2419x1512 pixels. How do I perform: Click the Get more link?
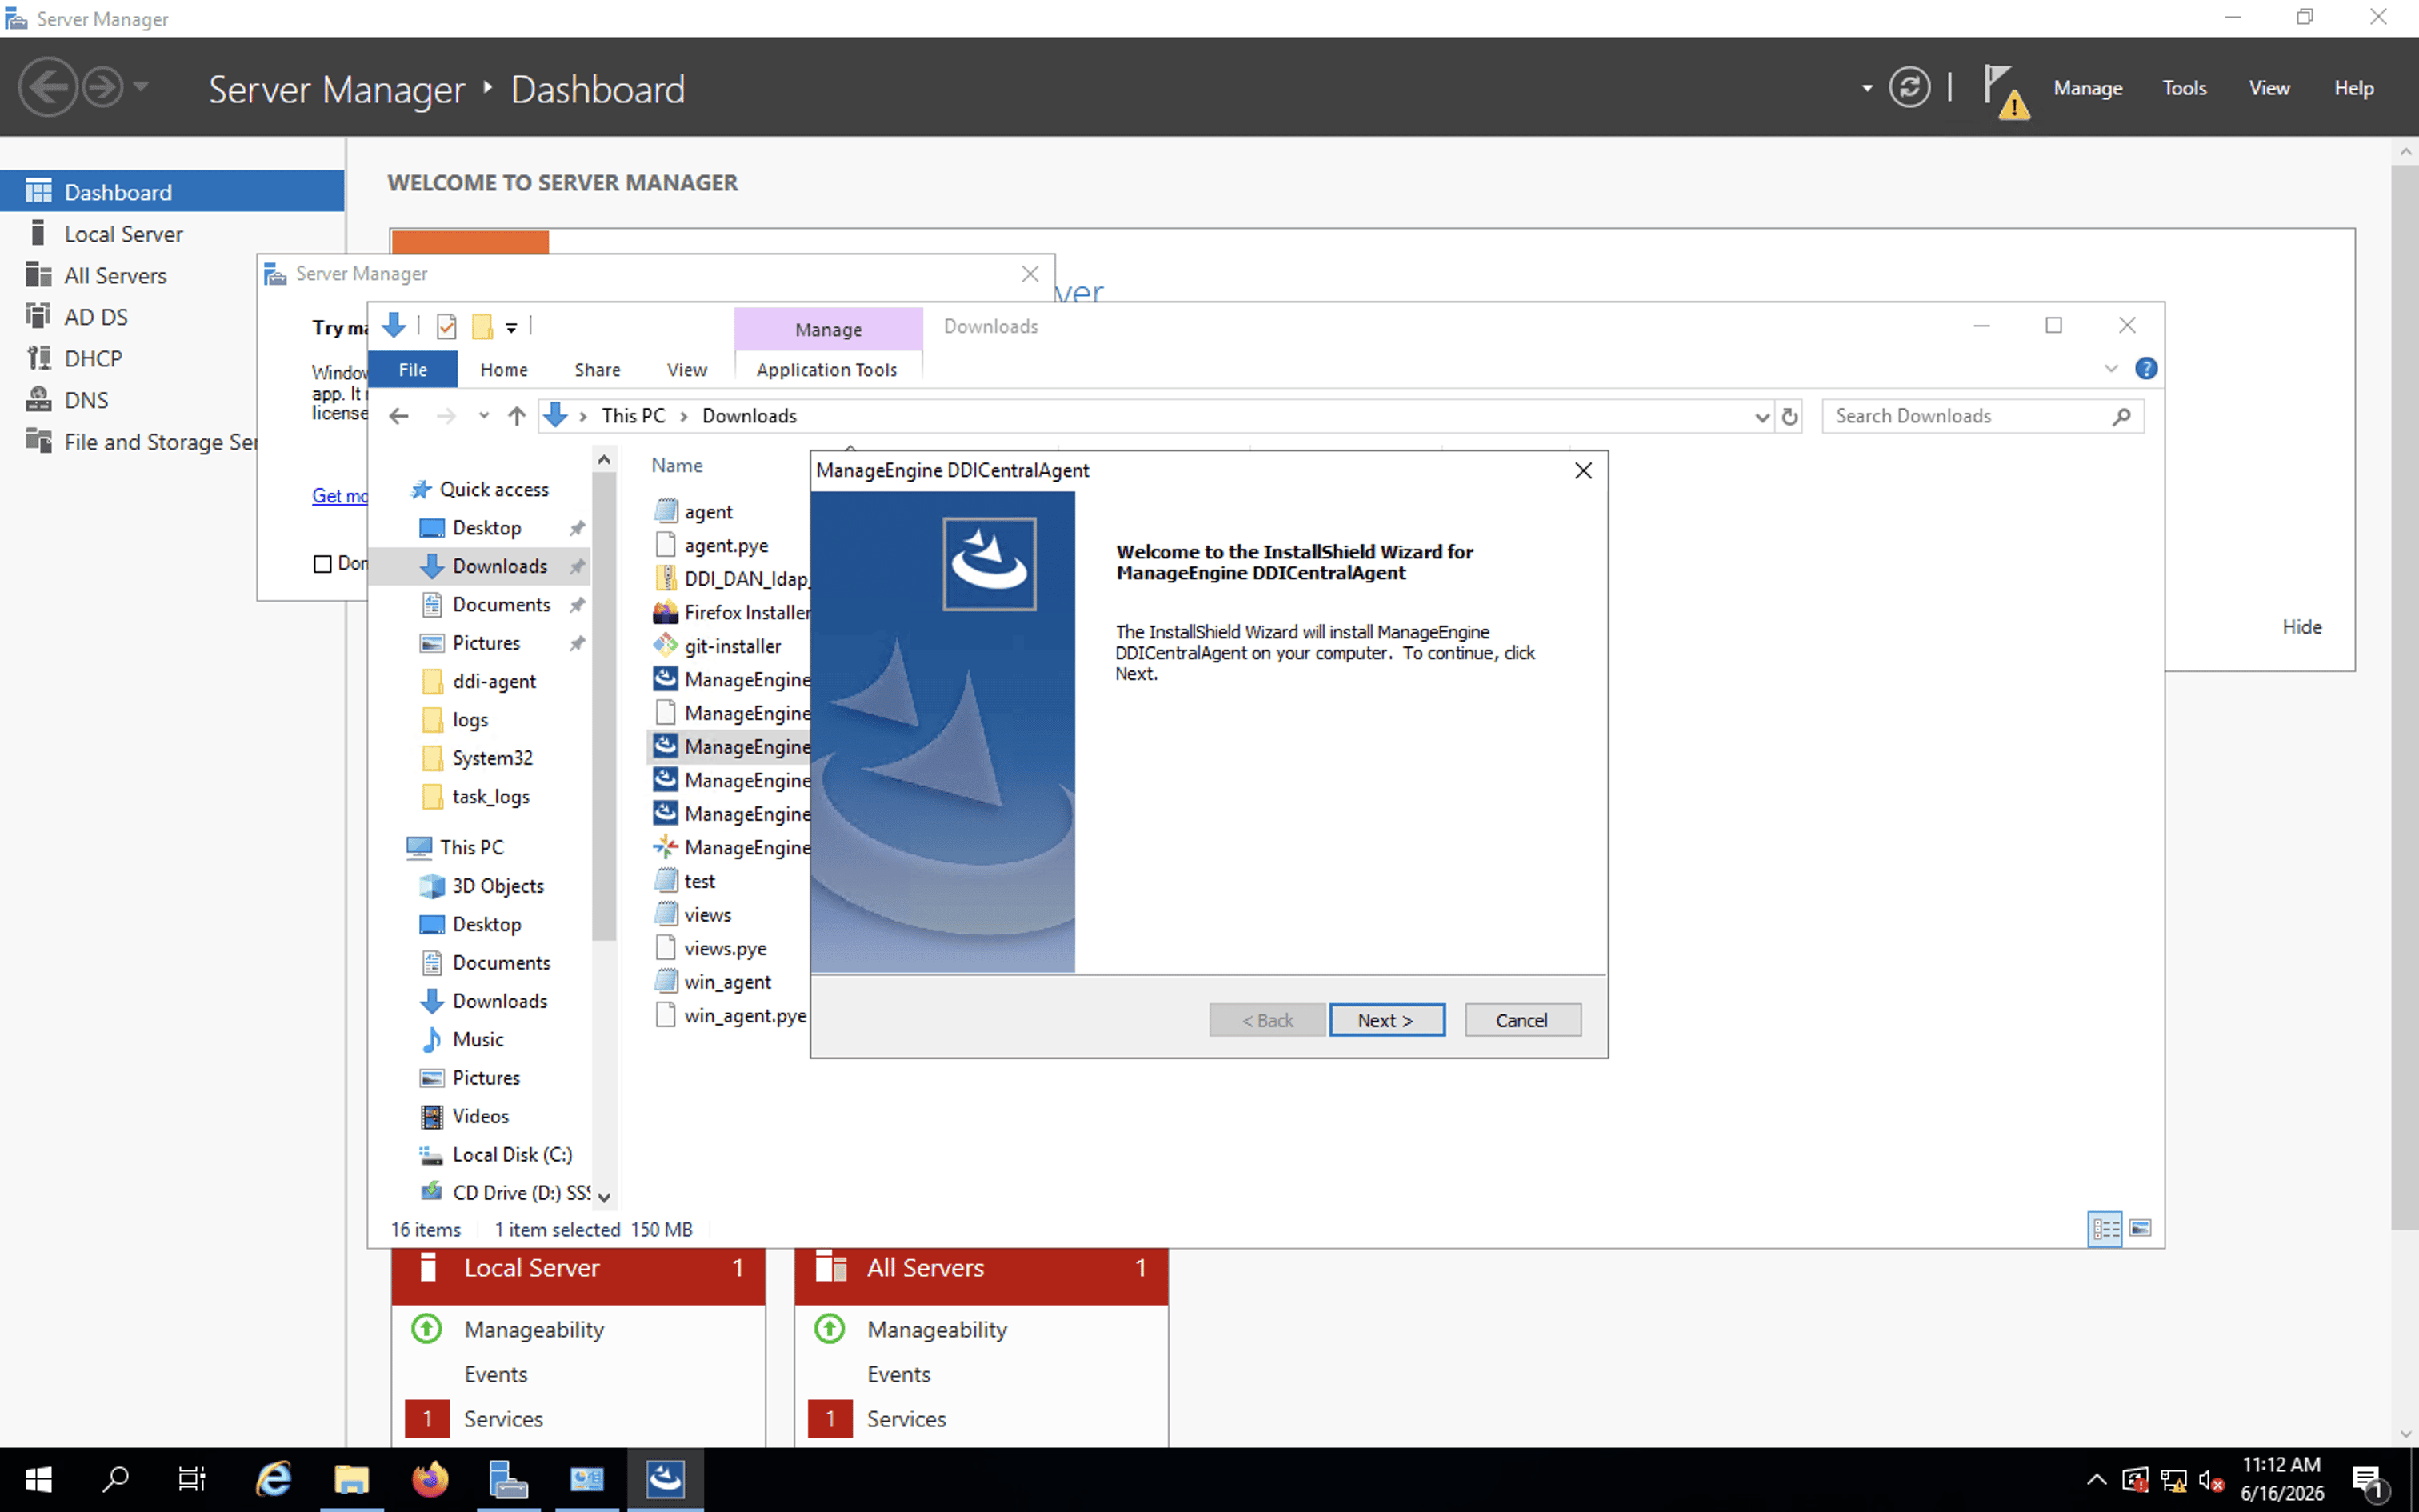340,495
